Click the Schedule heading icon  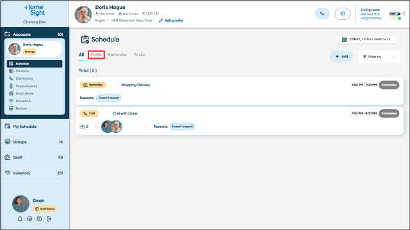[85, 40]
